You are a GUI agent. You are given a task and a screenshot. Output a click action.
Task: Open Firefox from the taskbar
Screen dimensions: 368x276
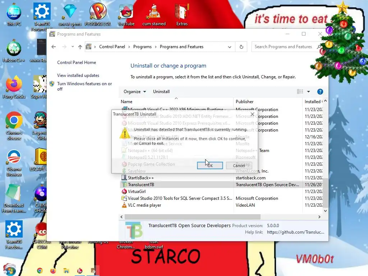[x=53, y=271]
